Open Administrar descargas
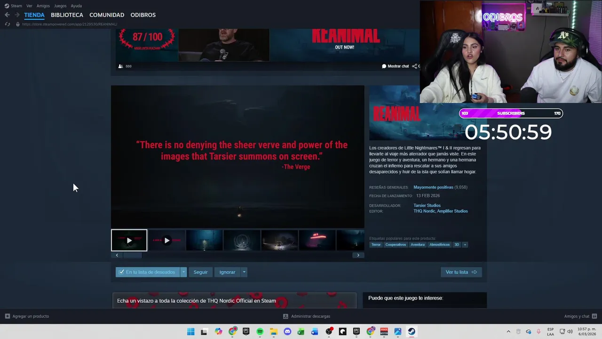Viewport: 602px width, 339px height. pos(307,316)
